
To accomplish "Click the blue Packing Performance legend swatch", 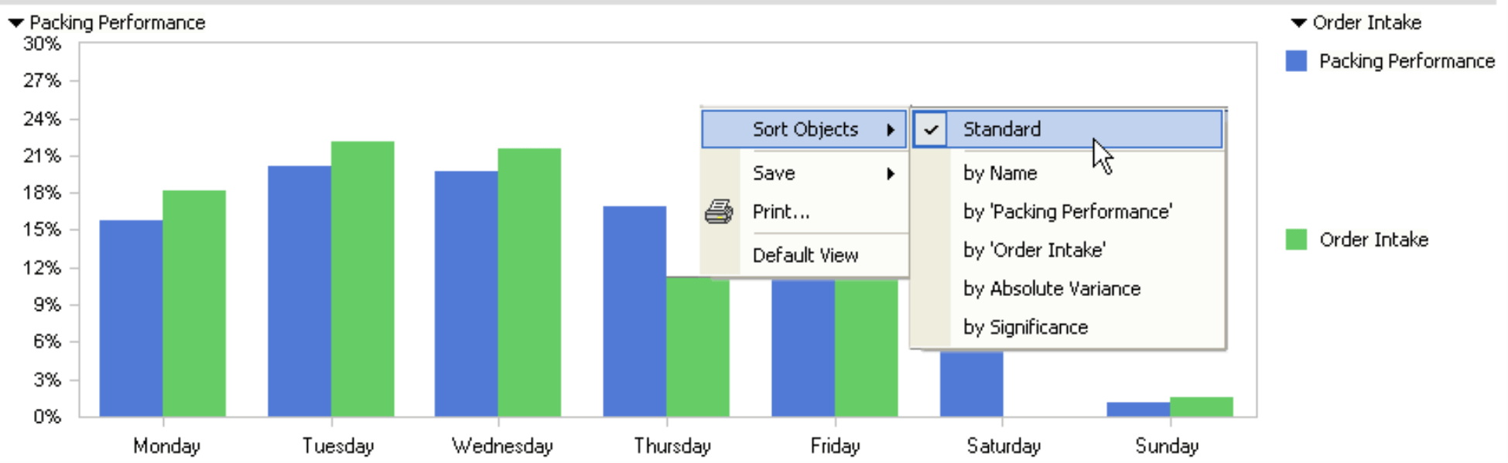I will pyautogui.click(x=1296, y=61).
